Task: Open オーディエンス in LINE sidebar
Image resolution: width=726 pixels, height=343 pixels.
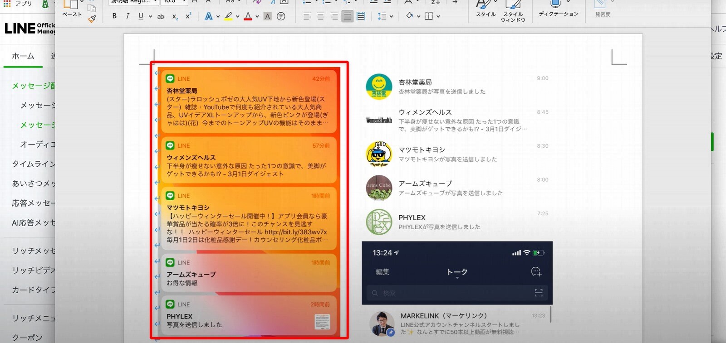Action: coord(38,145)
